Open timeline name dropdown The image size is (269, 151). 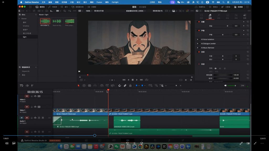coord(136,11)
